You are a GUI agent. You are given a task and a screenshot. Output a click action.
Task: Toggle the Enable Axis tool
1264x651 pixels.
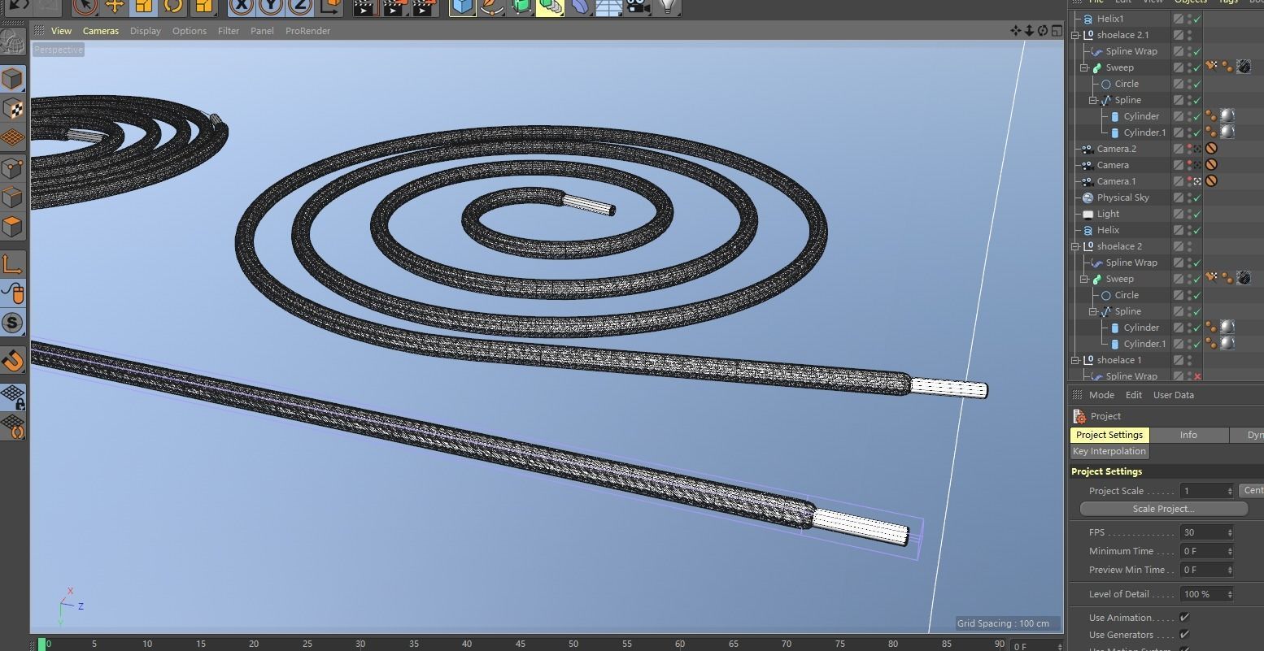pyautogui.click(x=13, y=263)
